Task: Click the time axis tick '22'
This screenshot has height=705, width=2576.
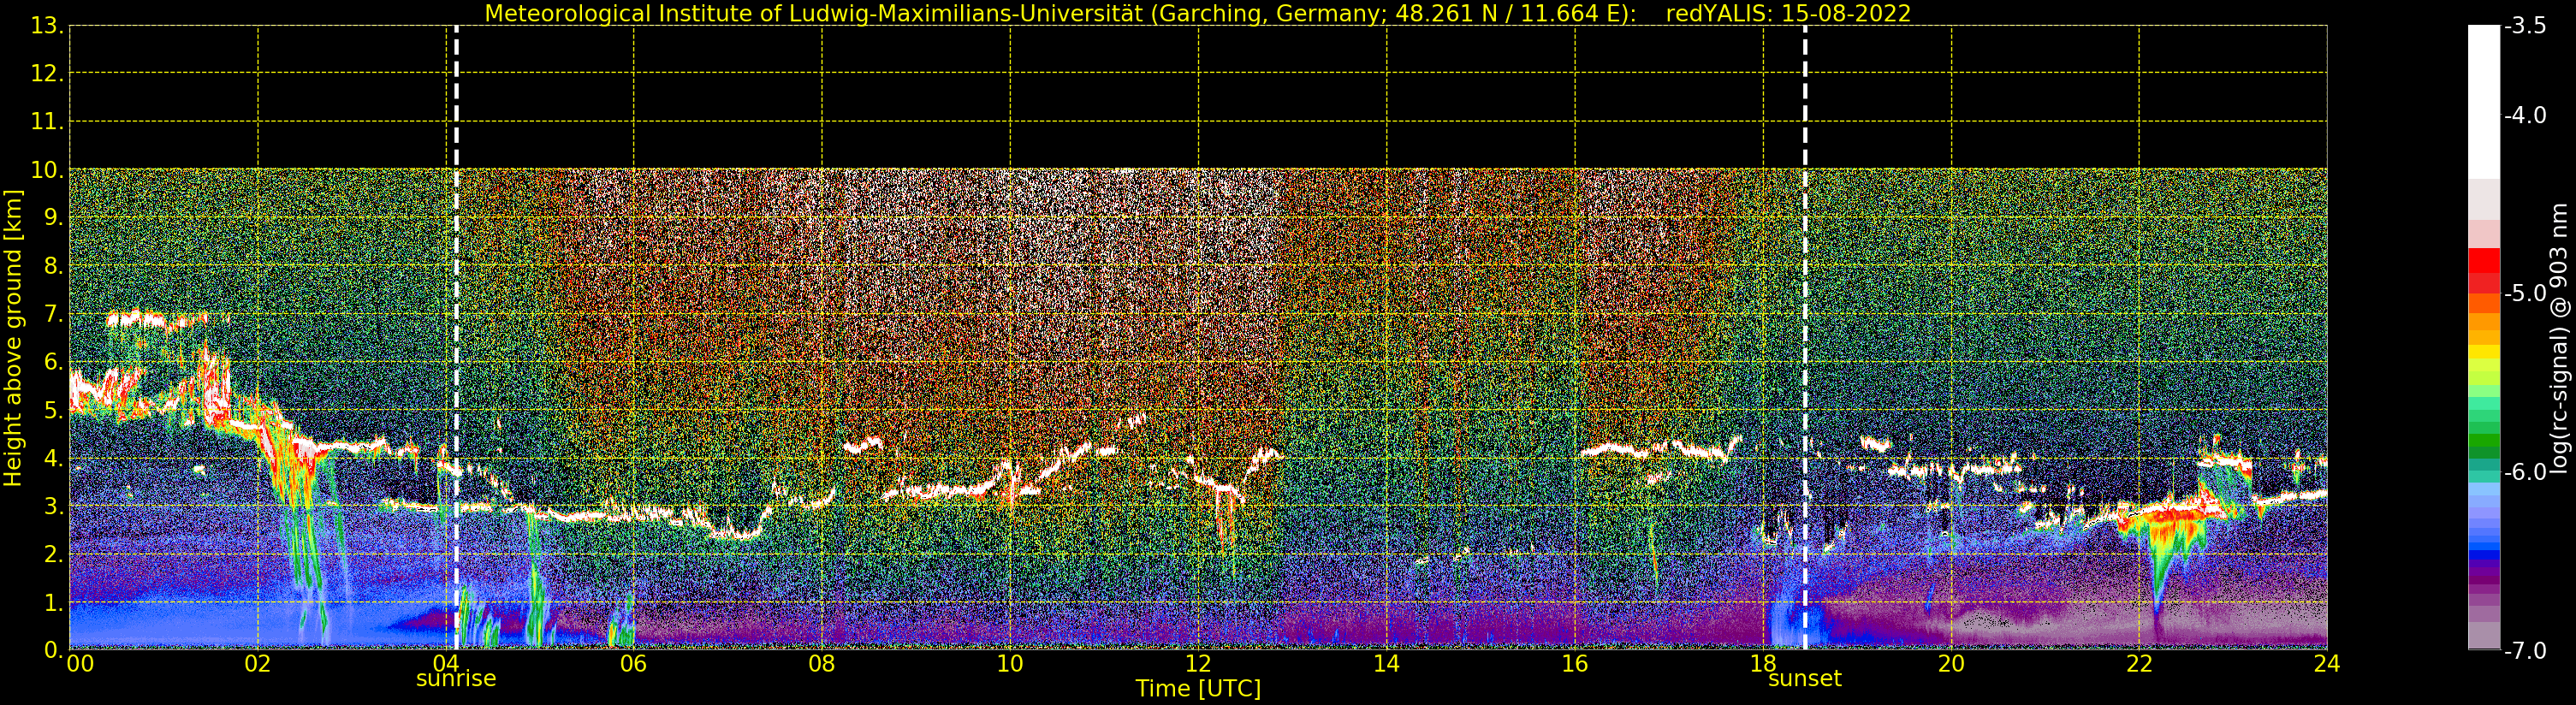Action: (x=2139, y=664)
